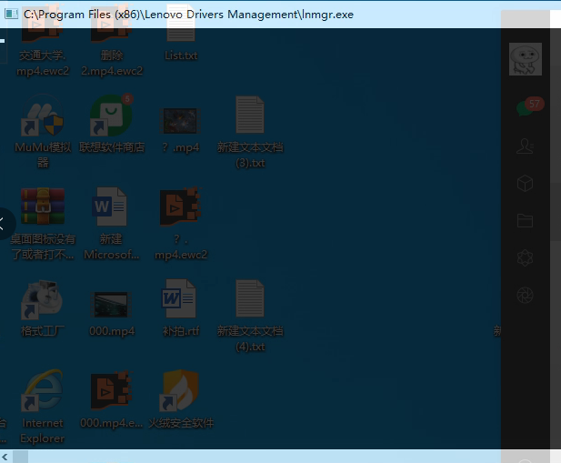Click the profile avatar in sidebar
The image size is (561, 463).
click(x=526, y=59)
